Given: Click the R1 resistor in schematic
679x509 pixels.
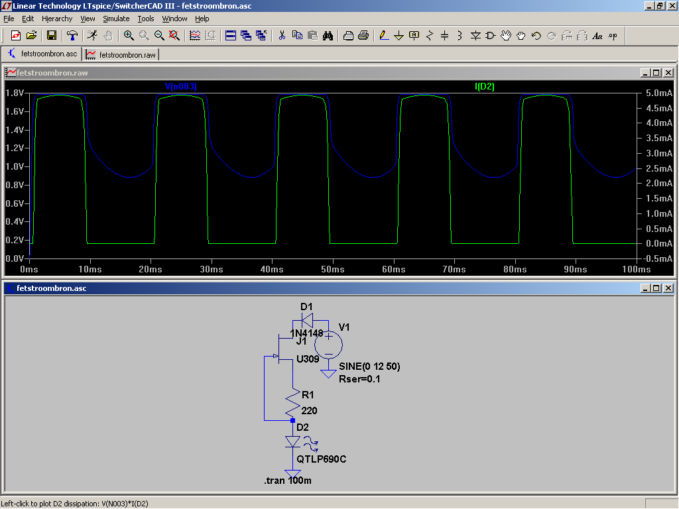Looking at the screenshot, I should click(292, 403).
